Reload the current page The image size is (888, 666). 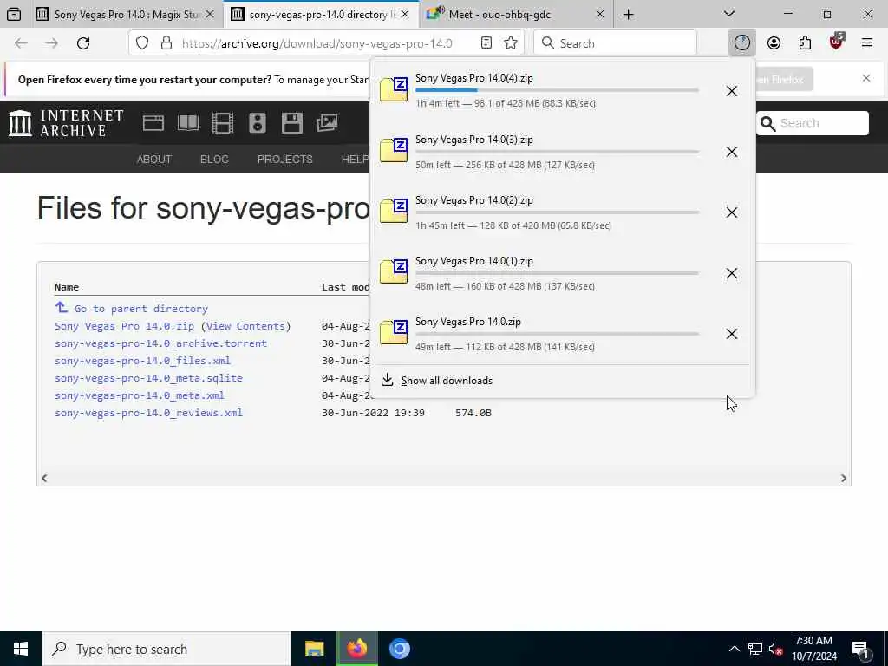(83, 43)
